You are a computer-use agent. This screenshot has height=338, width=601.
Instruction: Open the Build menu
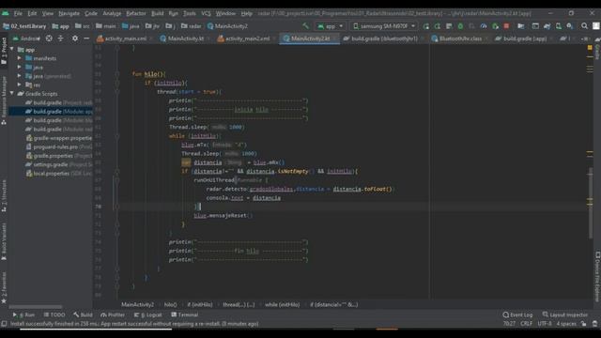point(157,13)
